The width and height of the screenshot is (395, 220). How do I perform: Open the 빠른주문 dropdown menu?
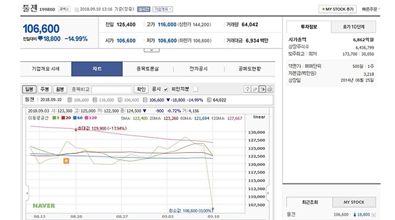pyautogui.click(x=371, y=9)
